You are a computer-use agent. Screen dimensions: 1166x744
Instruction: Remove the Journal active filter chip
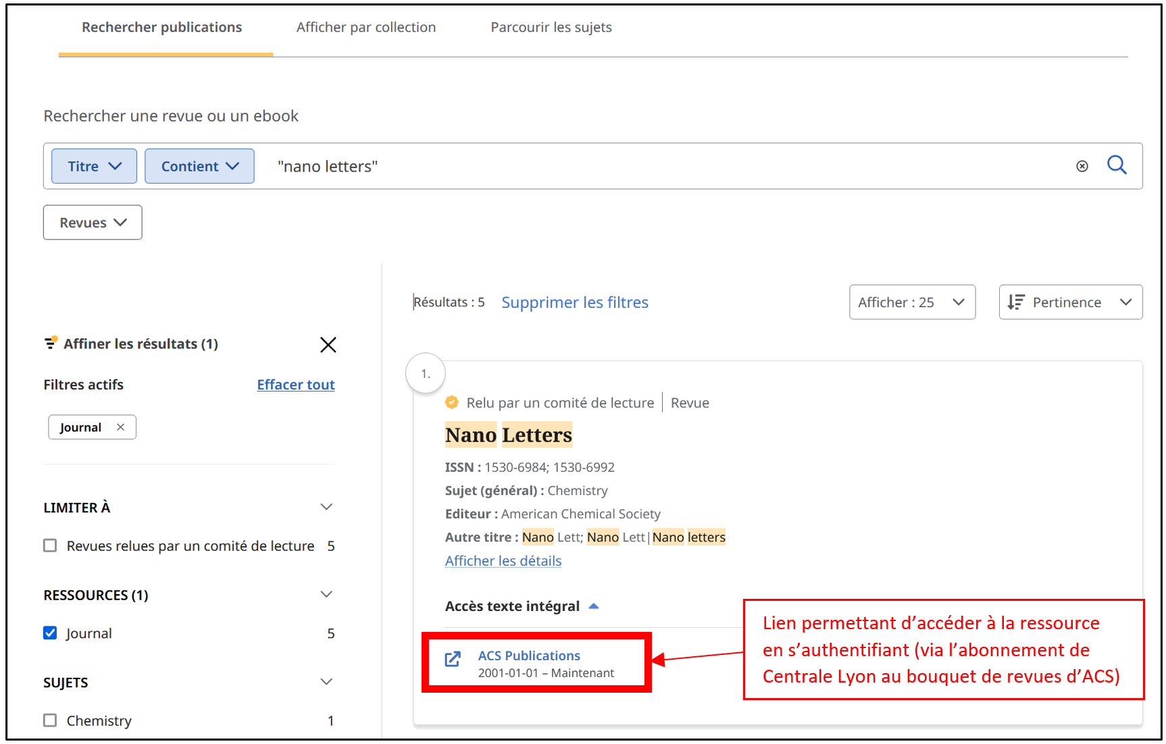click(120, 427)
